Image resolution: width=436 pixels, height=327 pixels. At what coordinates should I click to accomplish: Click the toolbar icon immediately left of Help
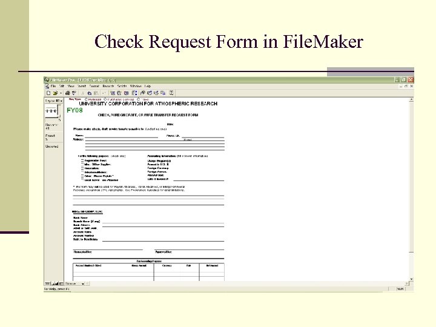pos(163,93)
